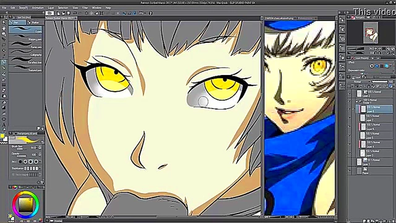This screenshot has width=396, height=223.
Task: Open the layer blending mode Normal dropdown
Action: 359,82
